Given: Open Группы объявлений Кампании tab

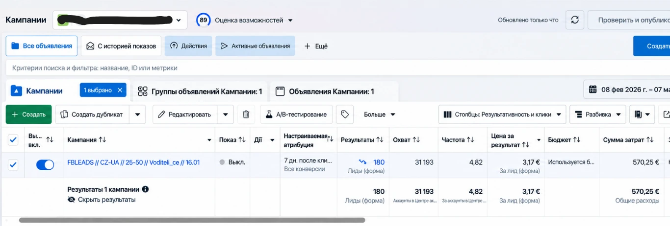Looking at the screenshot, I should 200,91.
